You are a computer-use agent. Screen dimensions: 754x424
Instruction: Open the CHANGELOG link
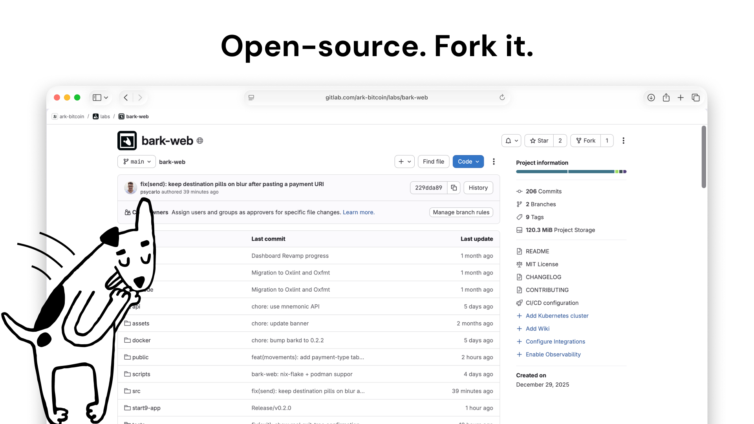543,277
